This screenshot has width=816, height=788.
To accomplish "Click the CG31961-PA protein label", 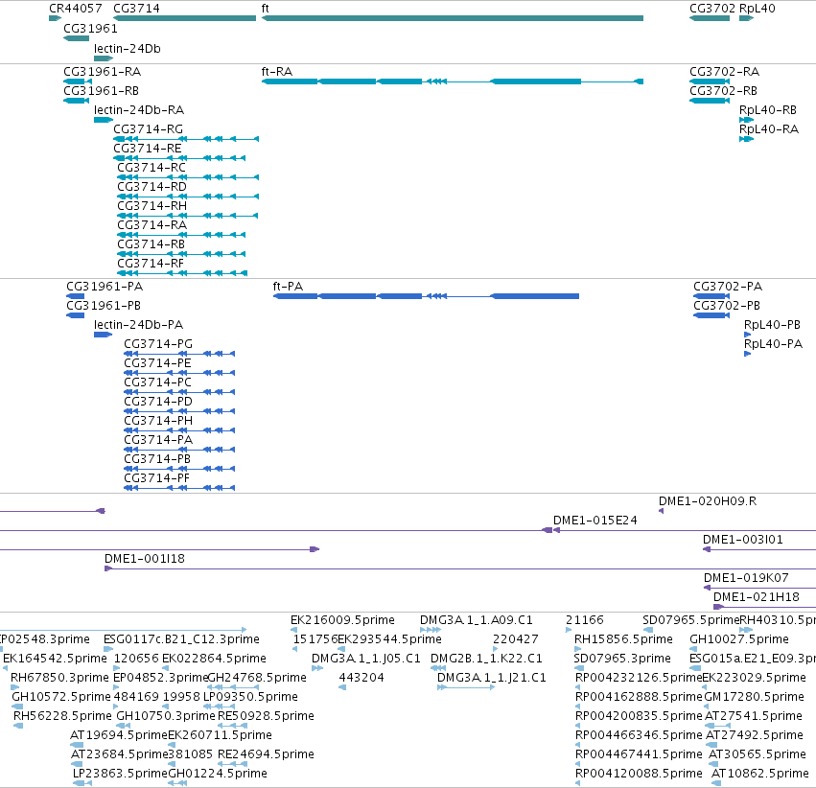I will click(x=105, y=287).
